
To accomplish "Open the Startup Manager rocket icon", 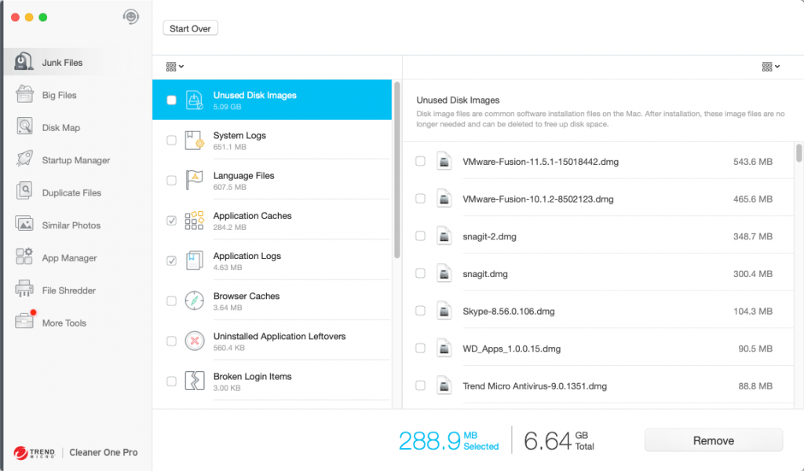I will click(25, 159).
